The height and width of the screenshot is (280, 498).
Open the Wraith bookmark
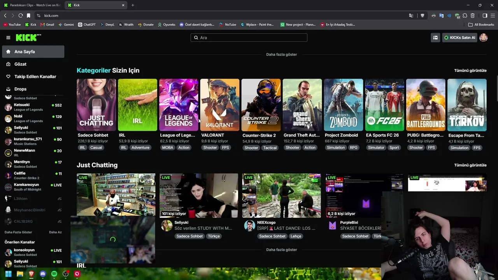126,24
